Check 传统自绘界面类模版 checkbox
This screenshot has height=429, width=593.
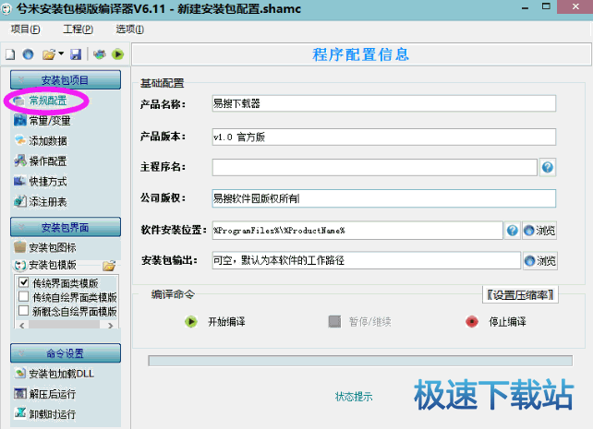23,297
